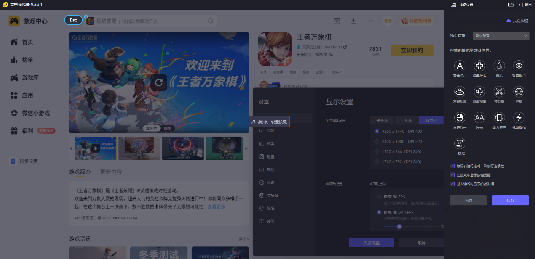Click 还原 restore button
Screen dimensions: 535x259
click(x=468, y=200)
